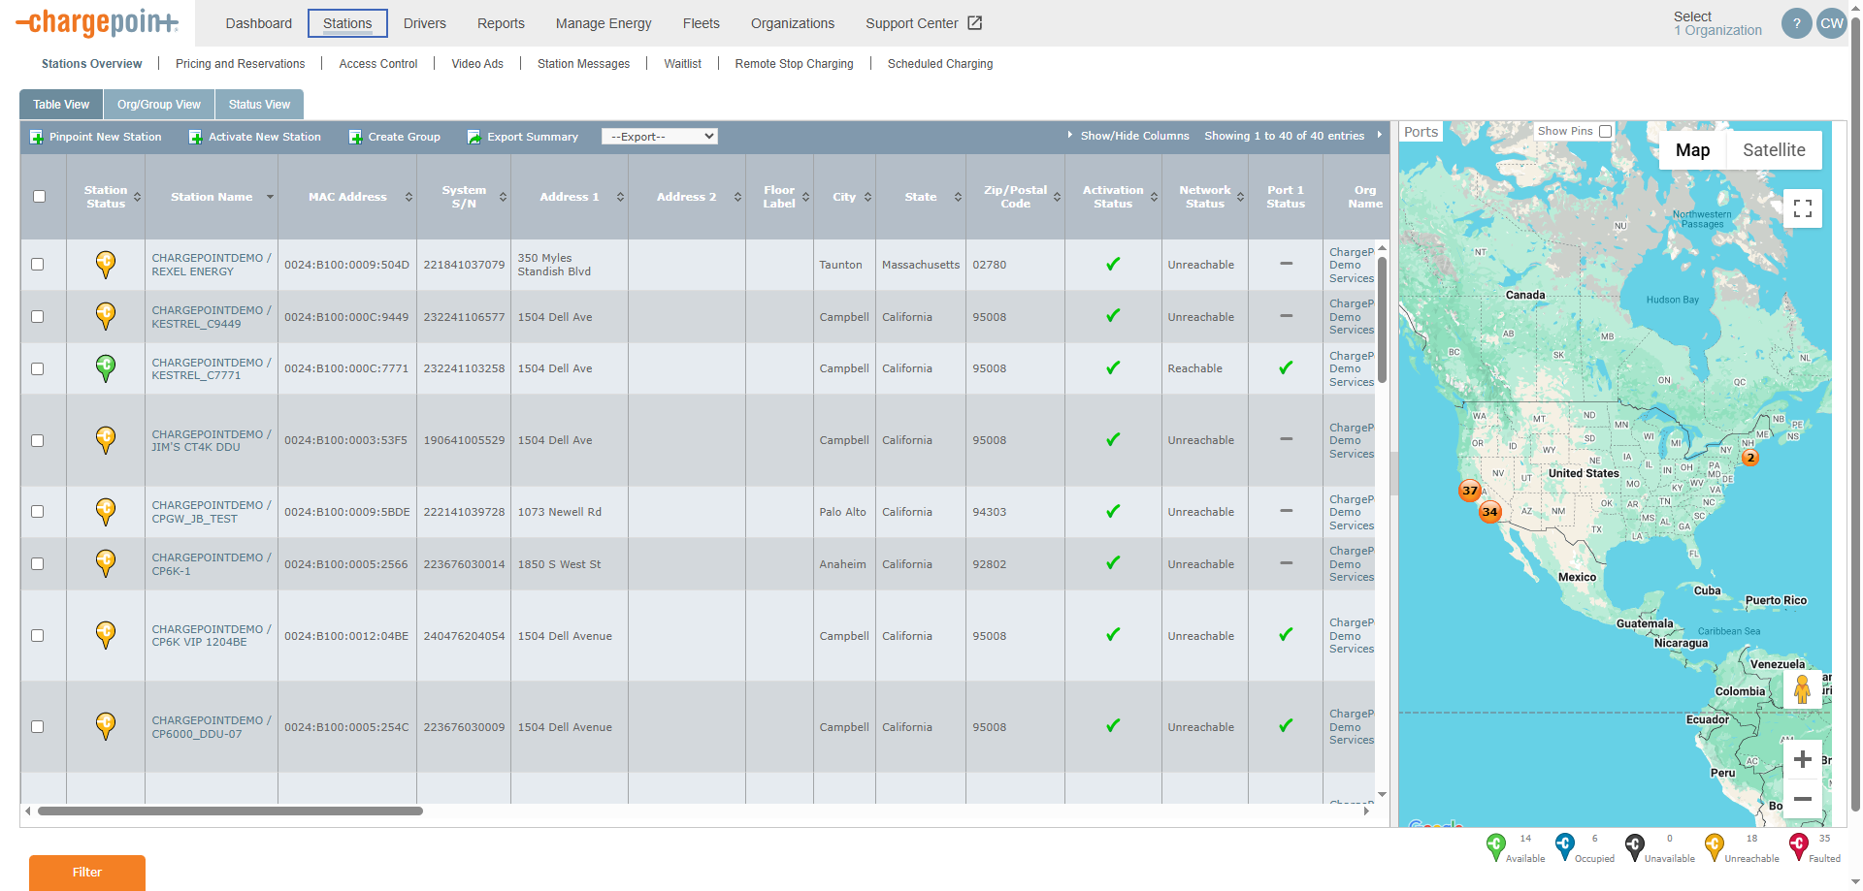Image resolution: width=1863 pixels, height=891 pixels.
Task: Click the table's horizontal scrollbar
Action: pos(230,811)
